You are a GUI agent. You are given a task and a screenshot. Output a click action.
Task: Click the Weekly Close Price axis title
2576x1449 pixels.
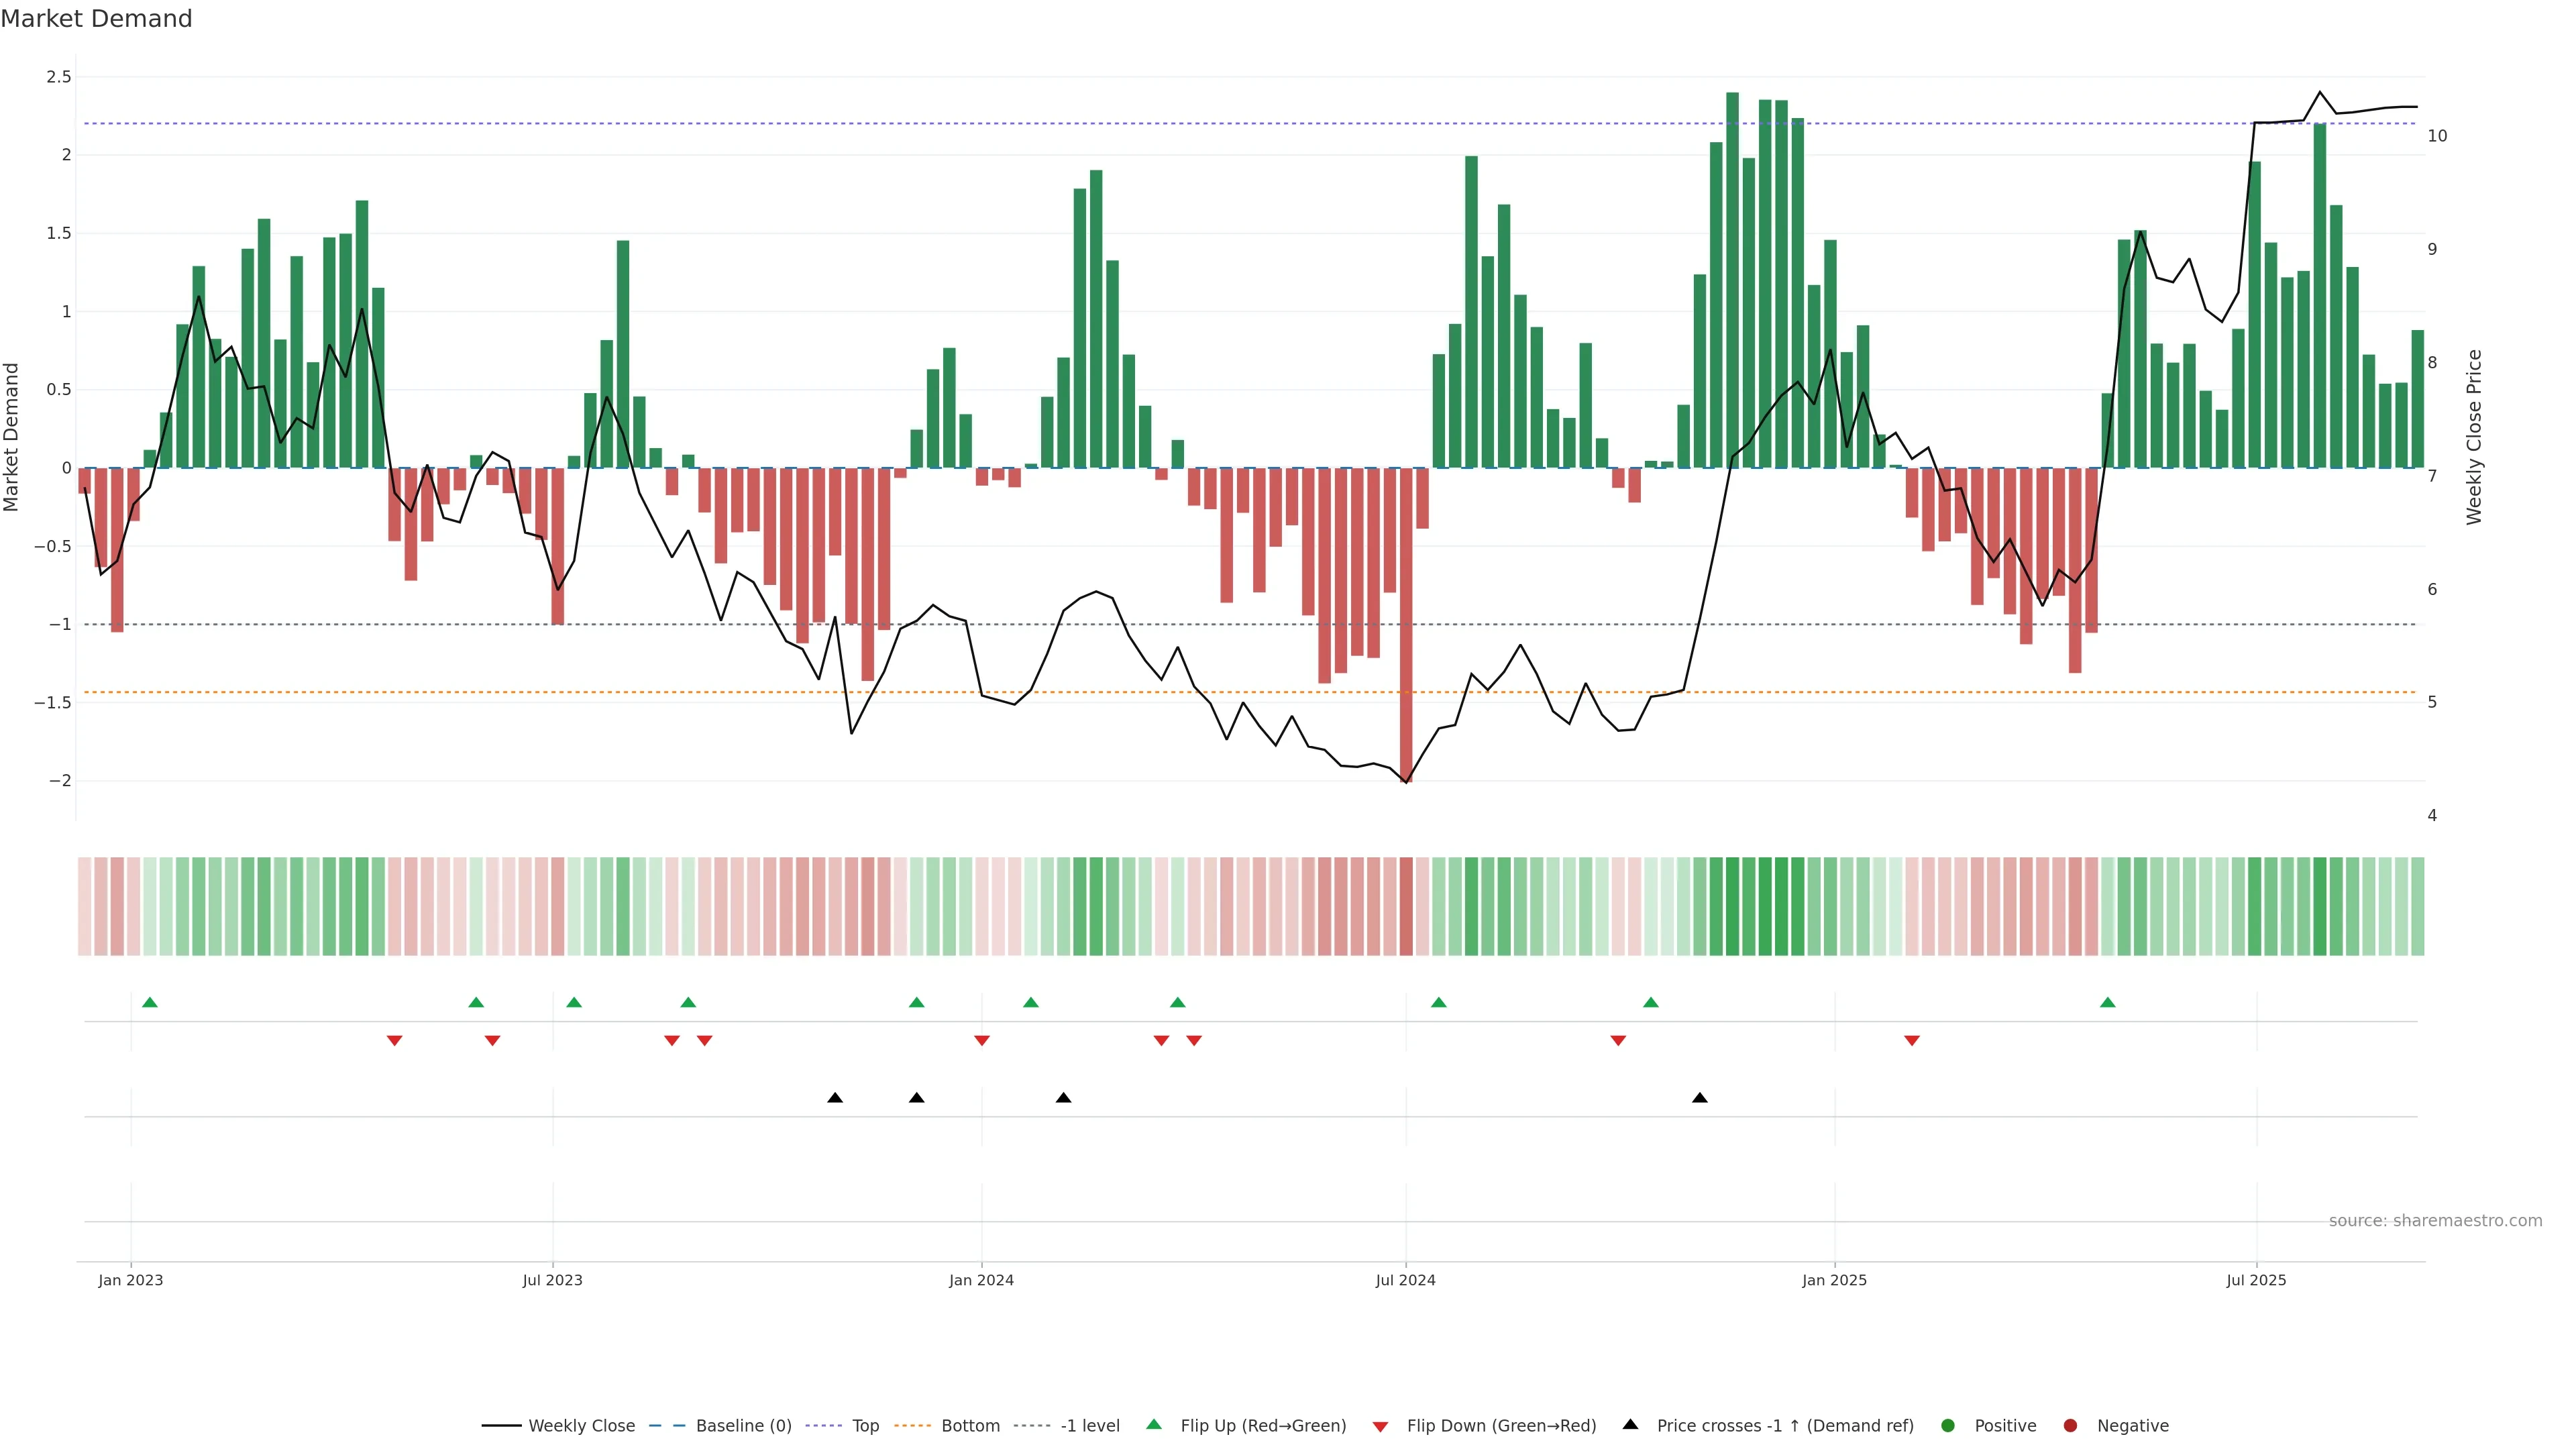(2474, 437)
